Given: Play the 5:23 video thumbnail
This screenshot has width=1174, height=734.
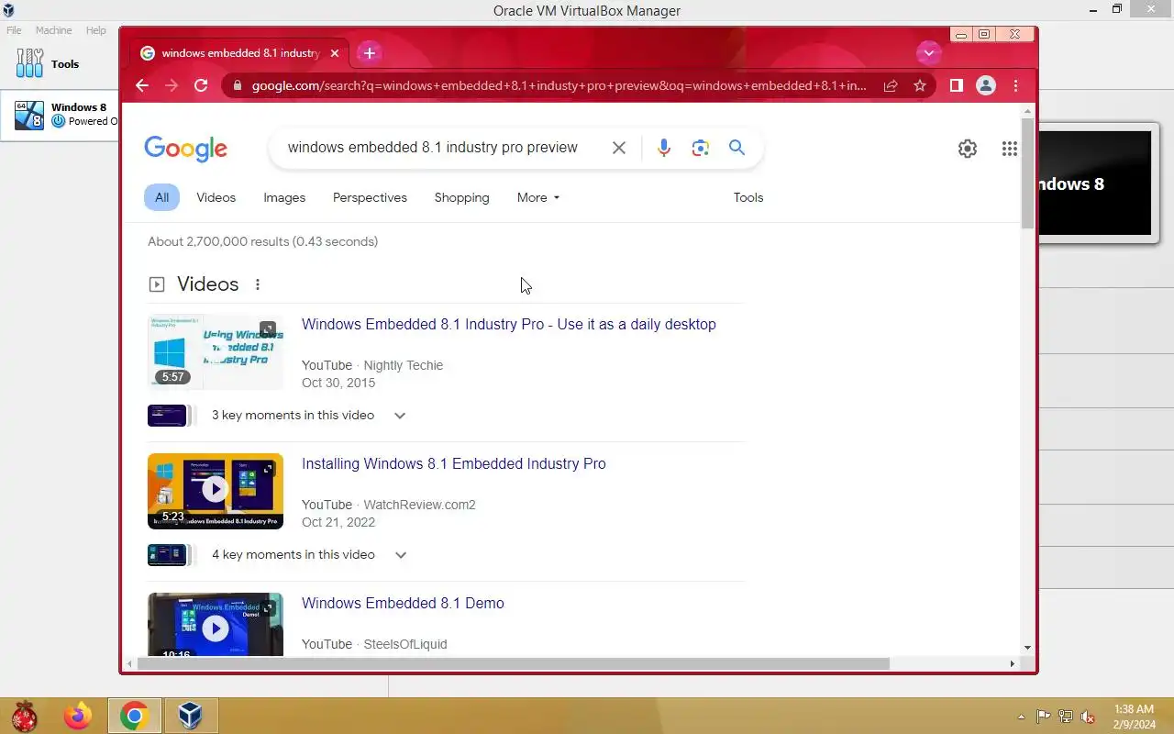Looking at the screenshot, I should pyautogui.click(x=216, y=491).
